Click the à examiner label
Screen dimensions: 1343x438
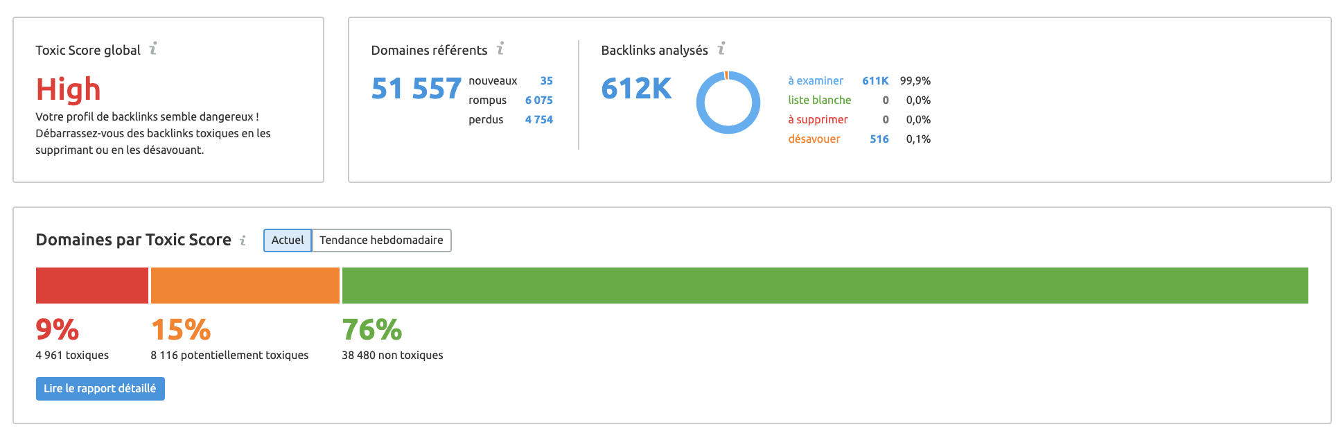coord(816,81)
